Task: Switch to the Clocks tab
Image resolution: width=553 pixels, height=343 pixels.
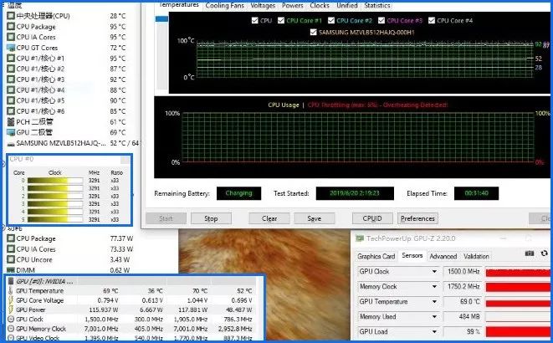Action: click(320, 6)
